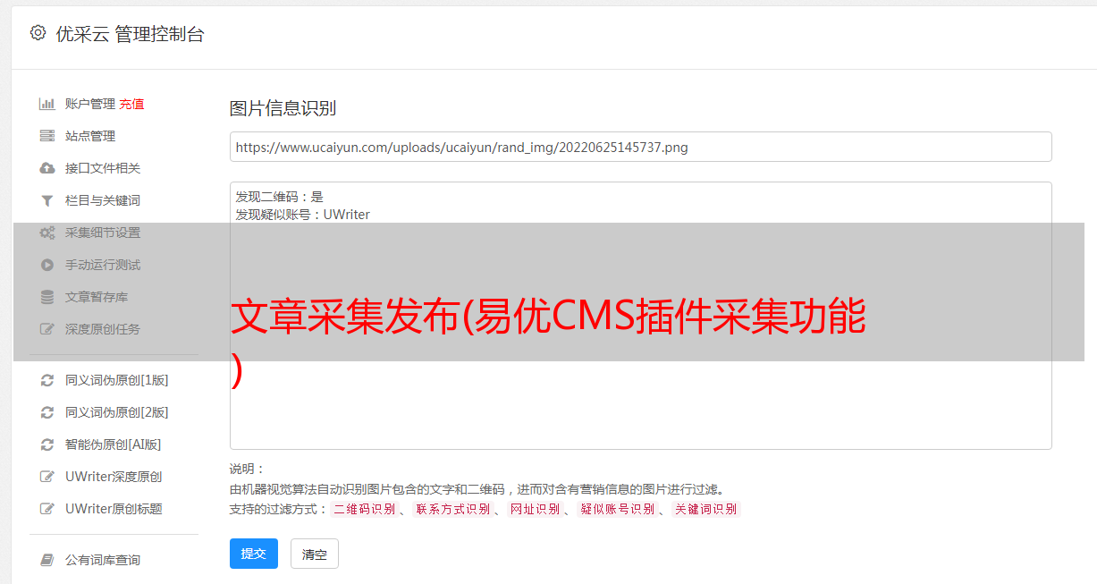
Task: Click the gear icon beside 优采云 管理控制台
Action: [38, 33]
